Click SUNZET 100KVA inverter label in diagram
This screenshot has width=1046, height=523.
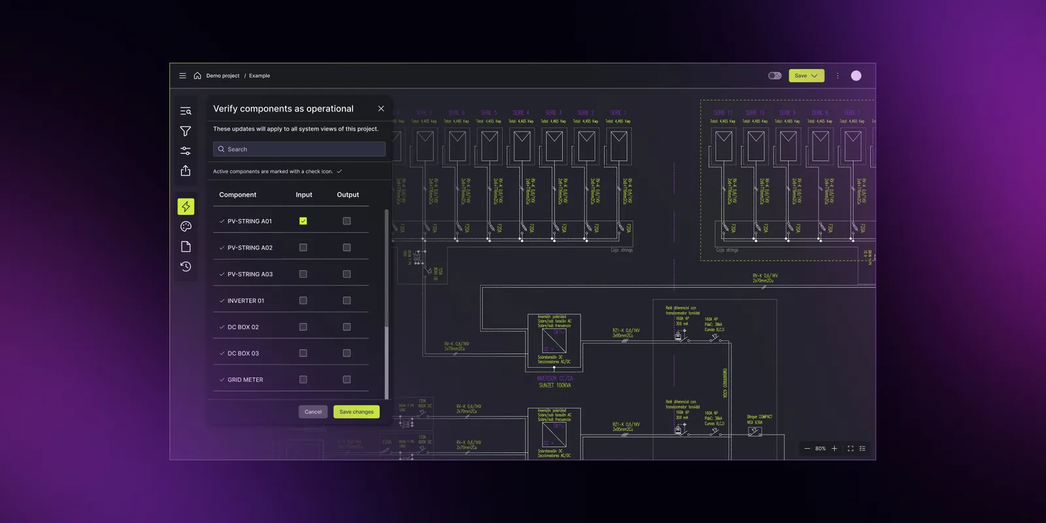tap(555, 385)
